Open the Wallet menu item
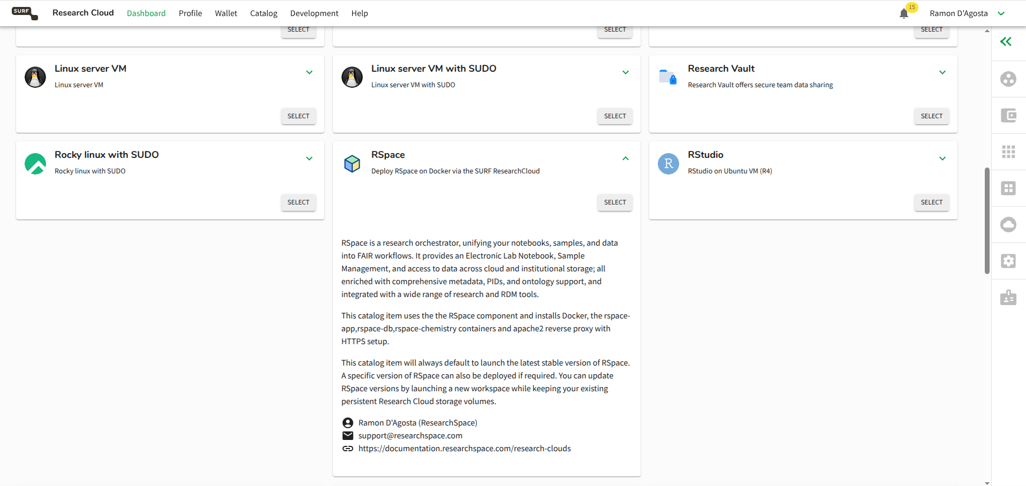The height and width of the screenshot is (486, 1026). pos(226,13)
